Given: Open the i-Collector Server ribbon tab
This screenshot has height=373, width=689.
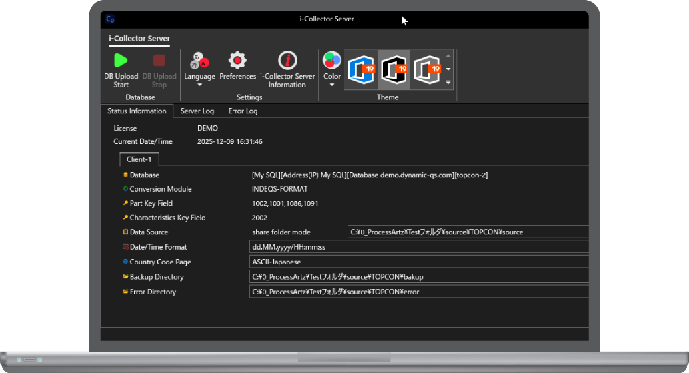Looking at the screenshot, I should (139, 39).
